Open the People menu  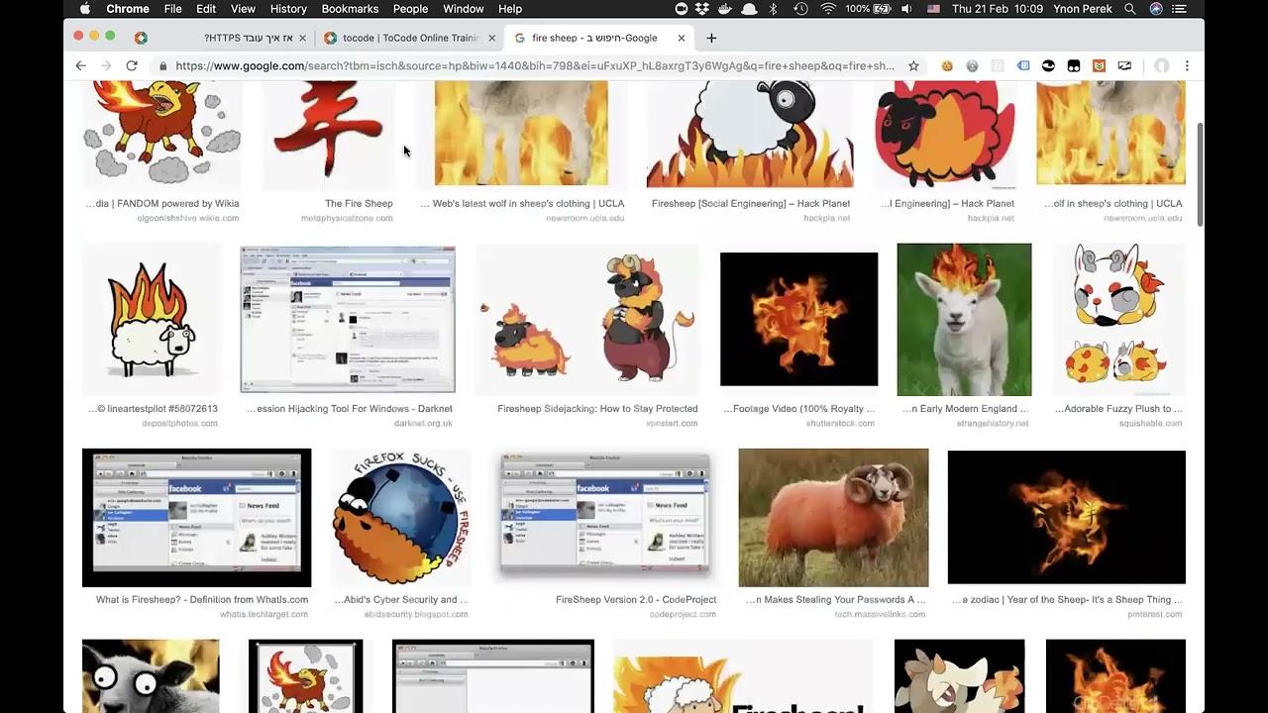pos(410,9)
